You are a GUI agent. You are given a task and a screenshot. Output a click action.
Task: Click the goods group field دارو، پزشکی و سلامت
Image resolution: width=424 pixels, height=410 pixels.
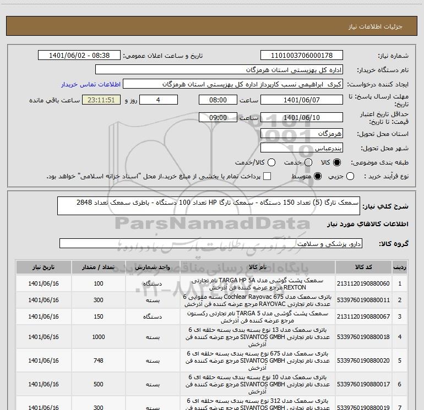211,243
